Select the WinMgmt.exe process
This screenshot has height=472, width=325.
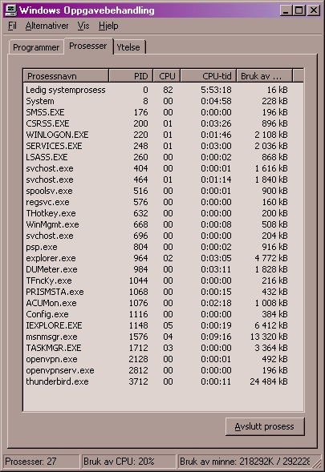click(x=163, y=224)
